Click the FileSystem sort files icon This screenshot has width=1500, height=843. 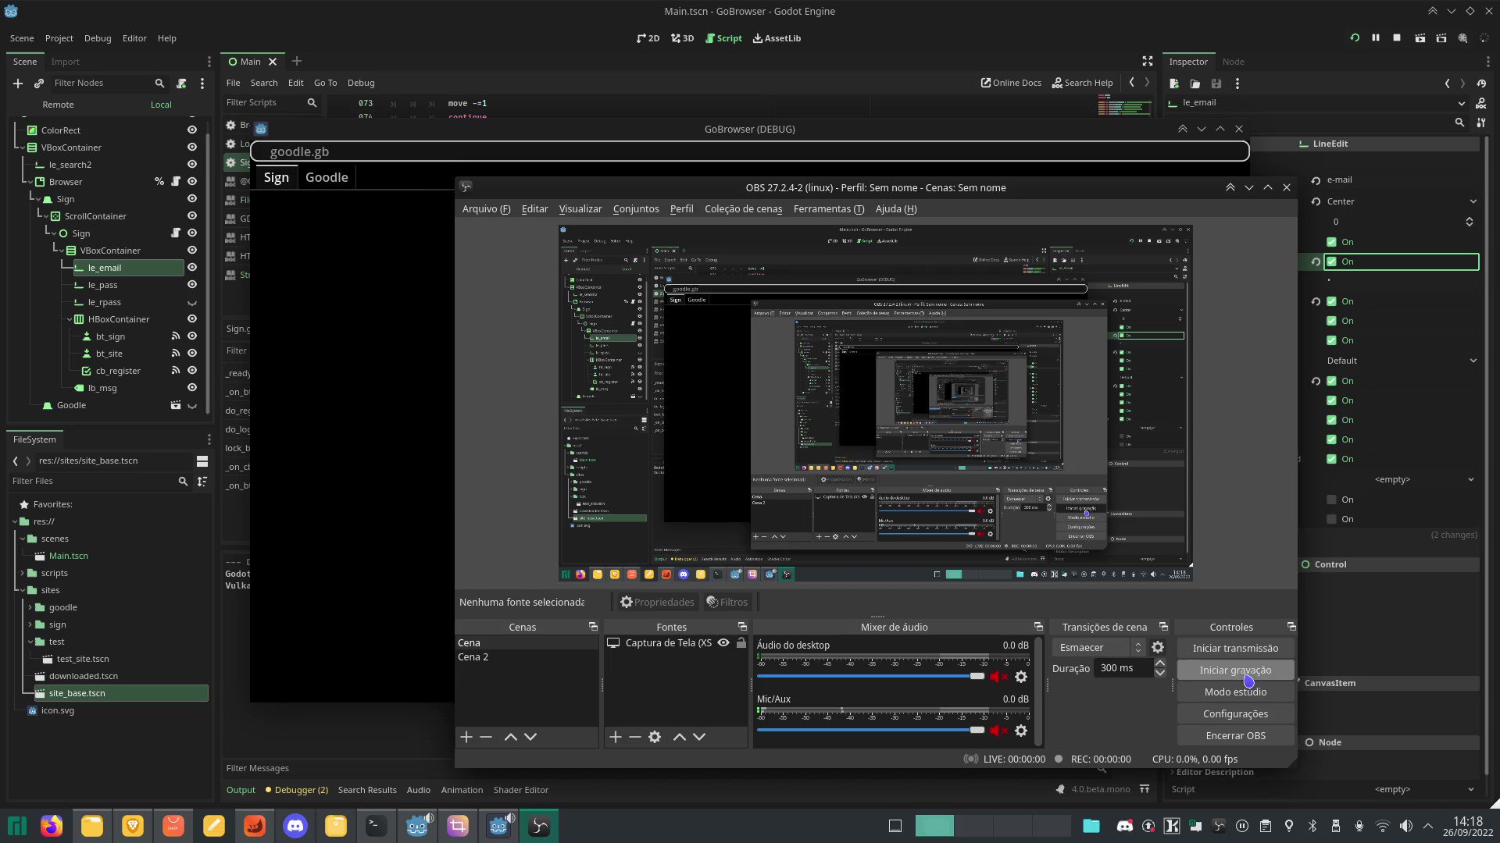click(202, 482)
